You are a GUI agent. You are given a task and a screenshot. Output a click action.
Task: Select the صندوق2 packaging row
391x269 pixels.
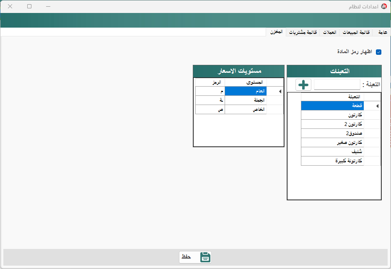click(x=332, y=133)
